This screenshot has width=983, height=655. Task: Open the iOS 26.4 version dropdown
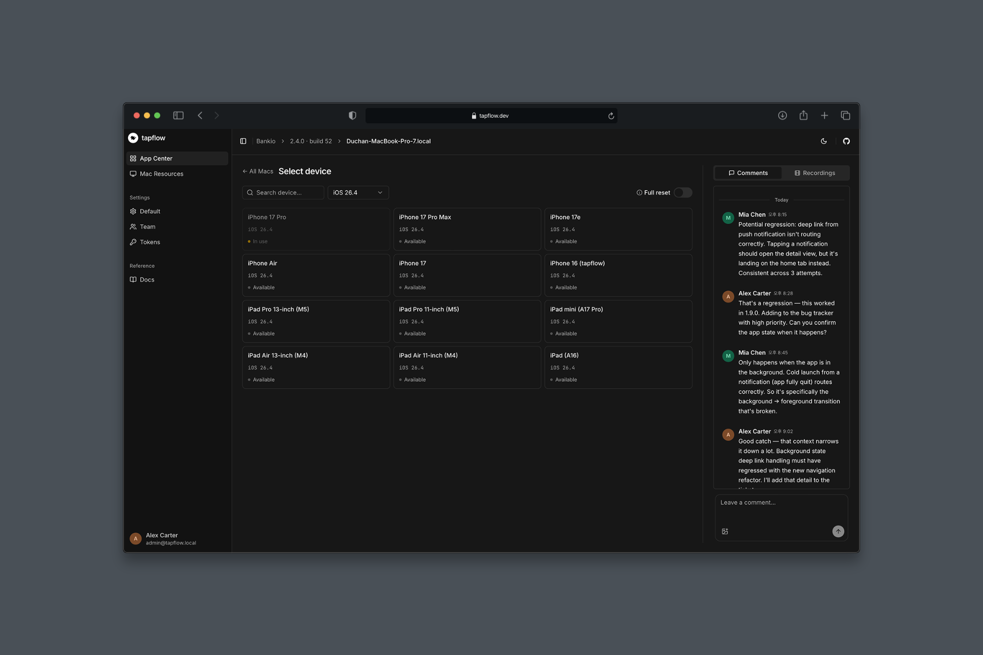click(x=358, y=192)
